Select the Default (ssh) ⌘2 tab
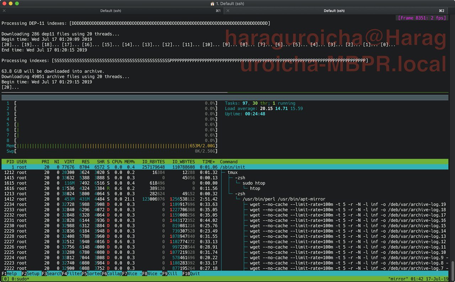Viewport: 455px width, 282px height. tap(335, 11)
